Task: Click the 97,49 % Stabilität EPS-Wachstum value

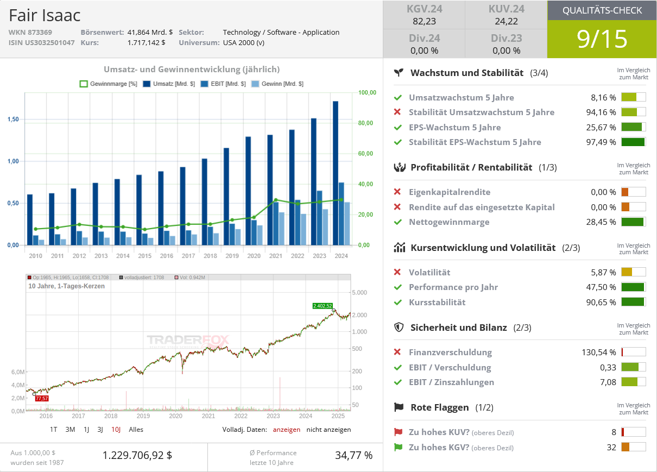Action: click(x=602, y=142)
